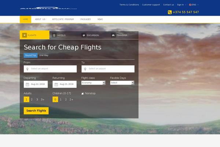The width and height of the screenshot is (220, 147).
Task: Go to the Affiliate Program page
Action: tap(63, 19)
